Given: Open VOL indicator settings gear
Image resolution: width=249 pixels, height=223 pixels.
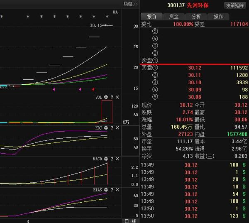Looking at the screenshot, I should point(106,97).
